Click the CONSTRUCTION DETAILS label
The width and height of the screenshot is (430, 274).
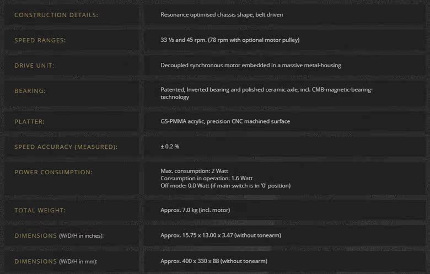[56, 15]
